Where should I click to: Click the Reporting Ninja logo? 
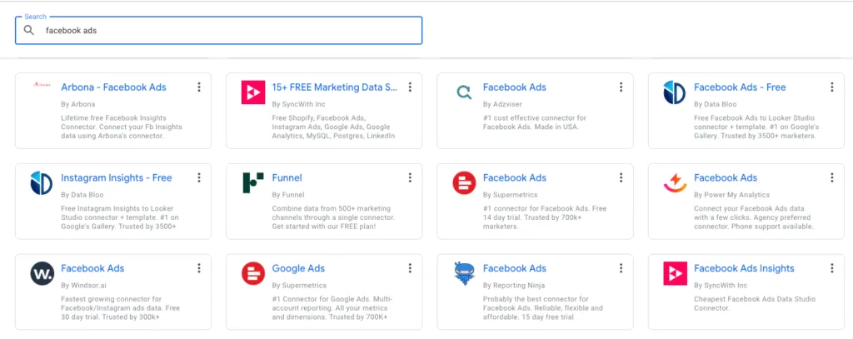(463, 273)
